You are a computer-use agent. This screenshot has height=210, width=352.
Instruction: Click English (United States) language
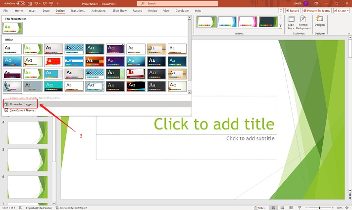point(39,208)
